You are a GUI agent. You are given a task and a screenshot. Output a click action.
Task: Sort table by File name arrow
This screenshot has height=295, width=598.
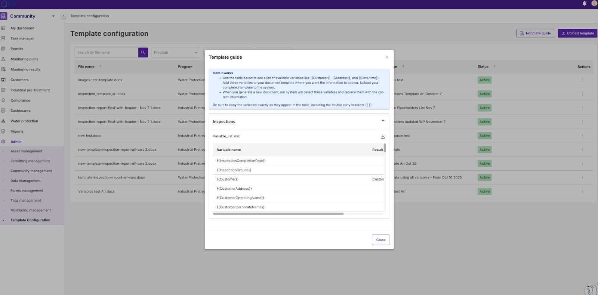tap(100, 66)
